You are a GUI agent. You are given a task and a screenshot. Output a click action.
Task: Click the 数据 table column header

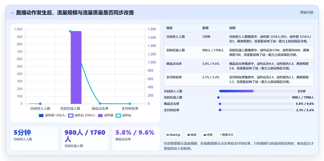(205, 28)
